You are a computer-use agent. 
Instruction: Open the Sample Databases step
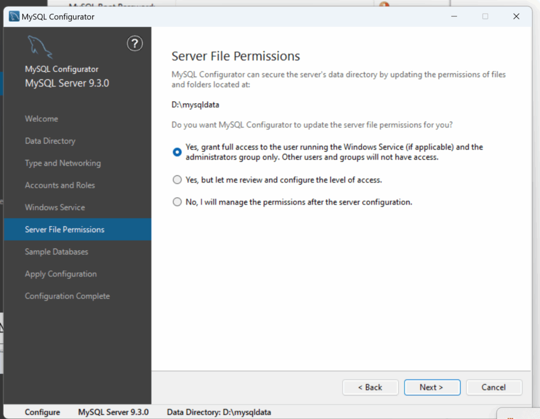click(56, 251)
